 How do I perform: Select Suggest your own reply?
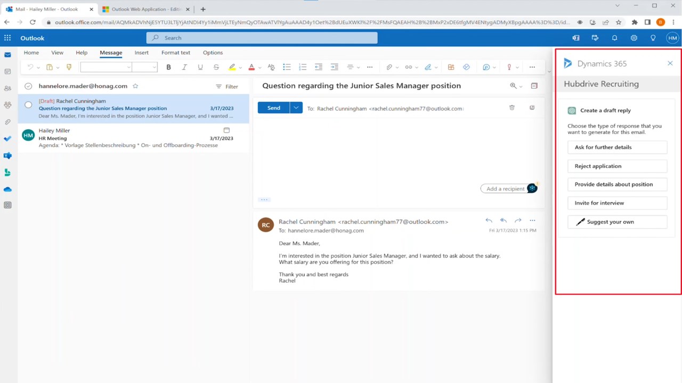pyautogui.click(x=617, y=222)
